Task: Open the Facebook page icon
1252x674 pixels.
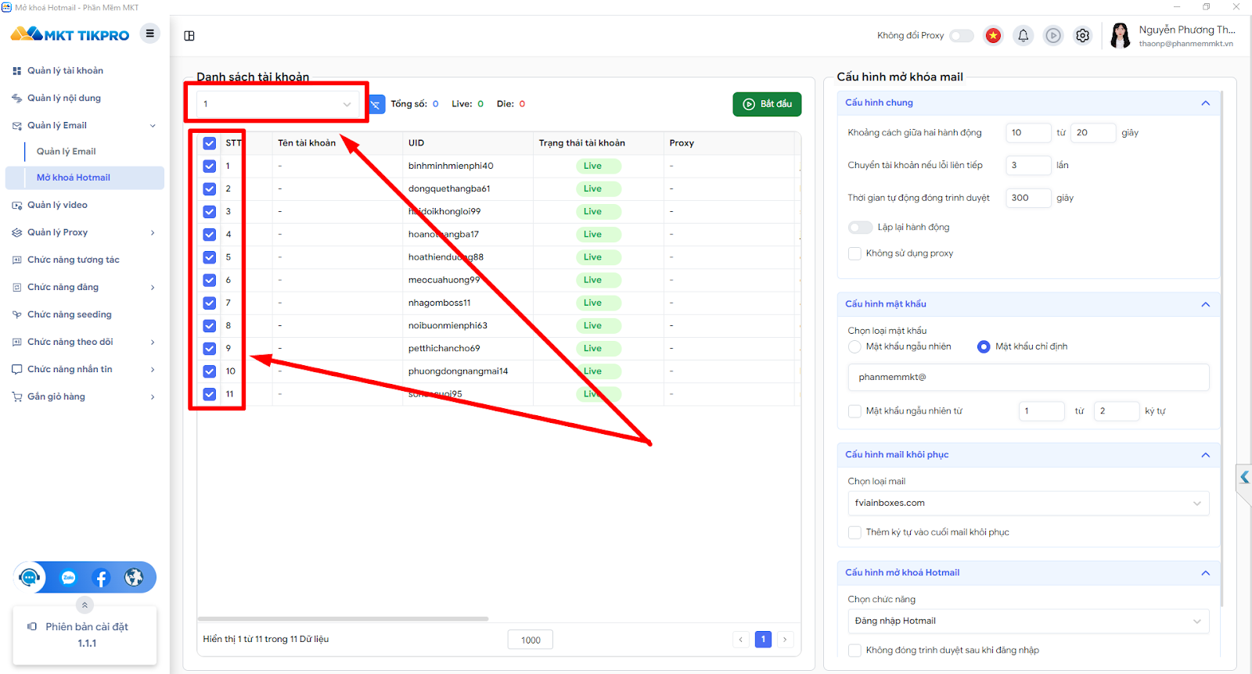Action: coord(101,578)
